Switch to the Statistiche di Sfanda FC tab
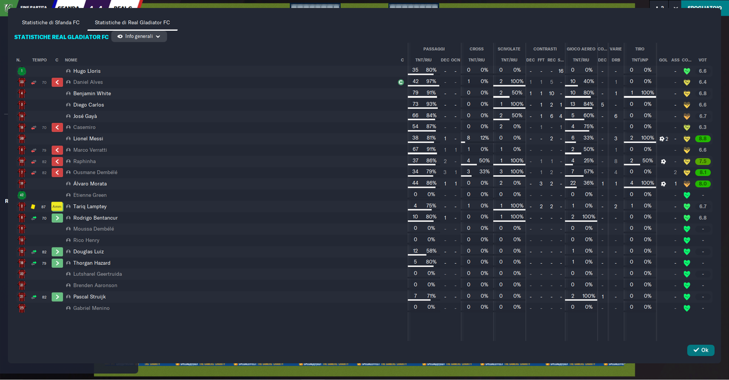The image size is (729, 380). (51, 23)
